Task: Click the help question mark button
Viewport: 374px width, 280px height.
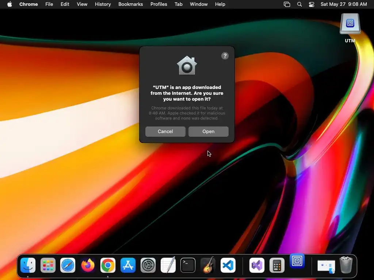Action: [x=225, y=56]
